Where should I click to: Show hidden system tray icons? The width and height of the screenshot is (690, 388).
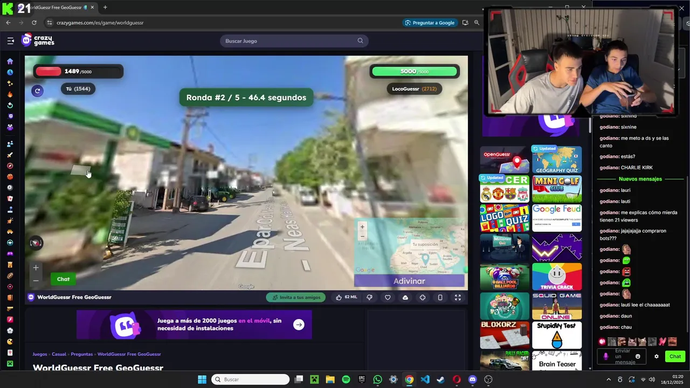point(609,379)
